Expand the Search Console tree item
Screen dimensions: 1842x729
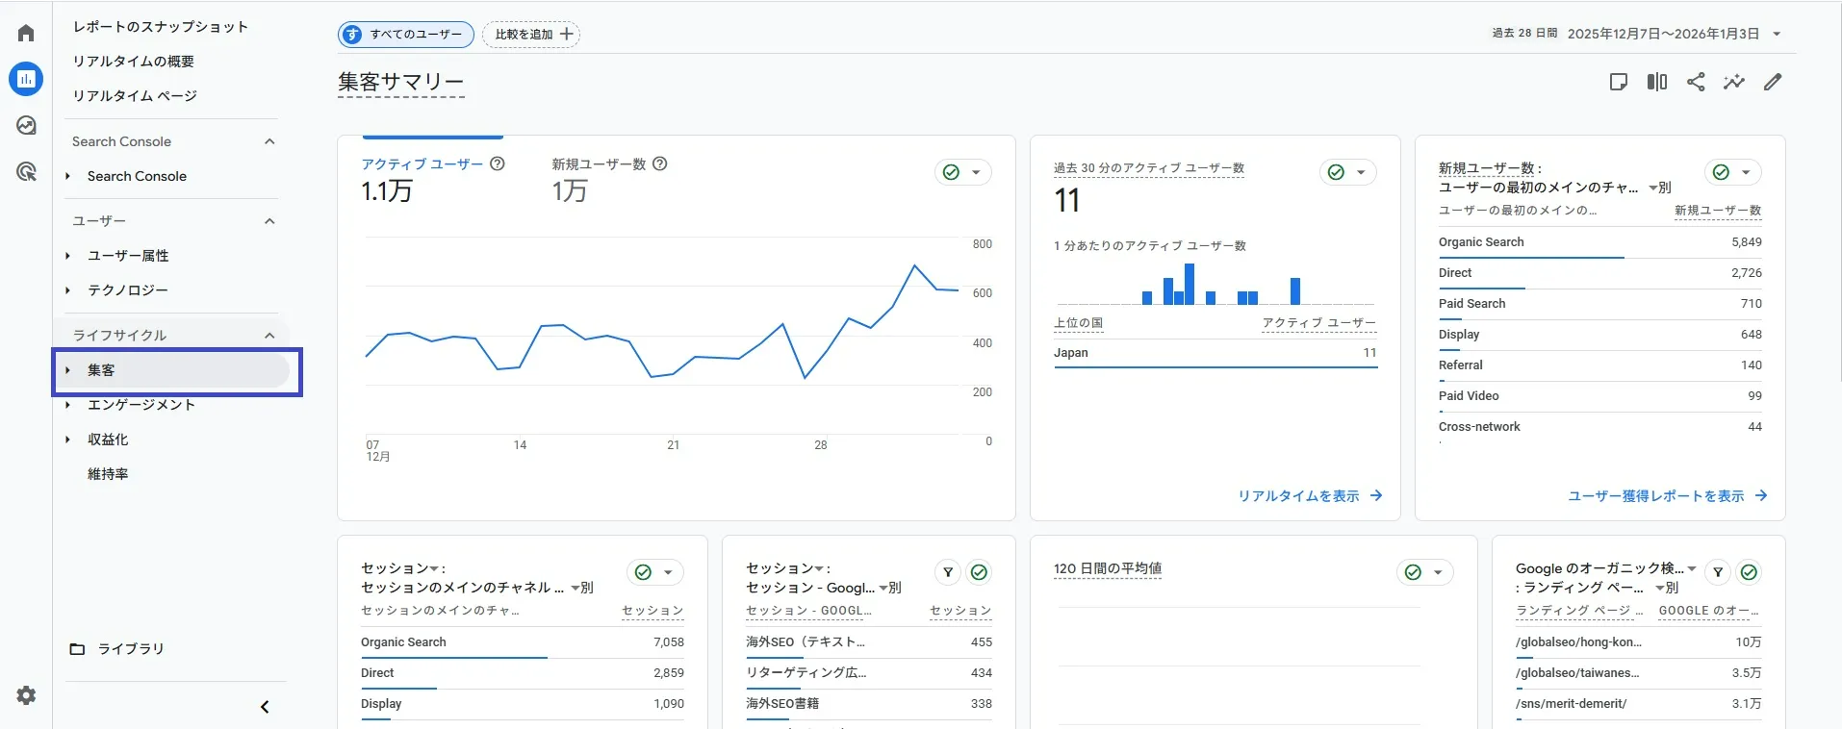tap(68, 176)
